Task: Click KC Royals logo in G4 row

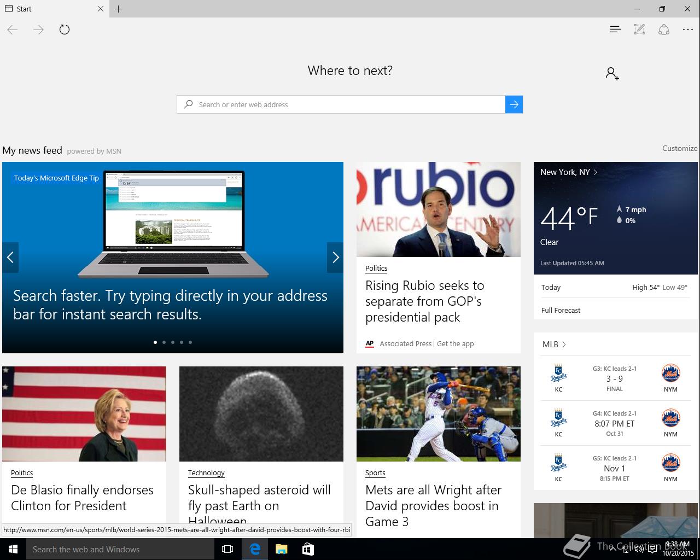Action: point(558,418)
